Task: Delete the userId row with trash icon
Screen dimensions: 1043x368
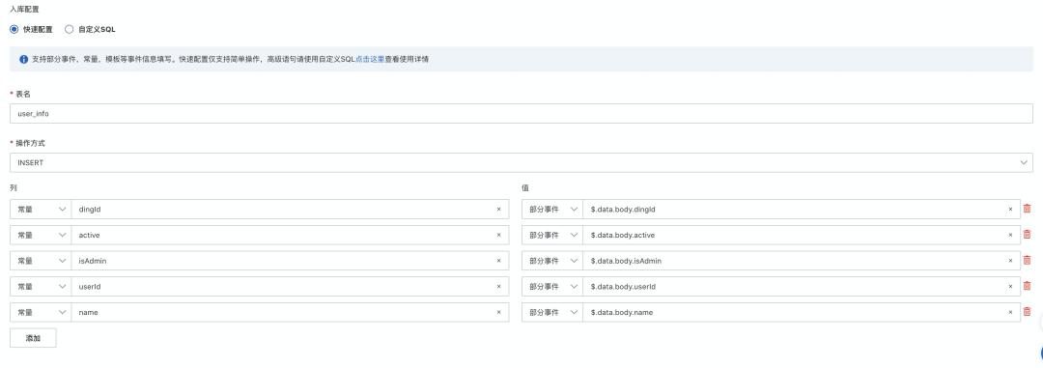Action: click(x=1027, y=286)
